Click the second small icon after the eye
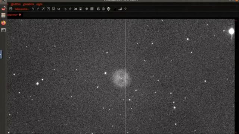 click(x=70, y=9)
